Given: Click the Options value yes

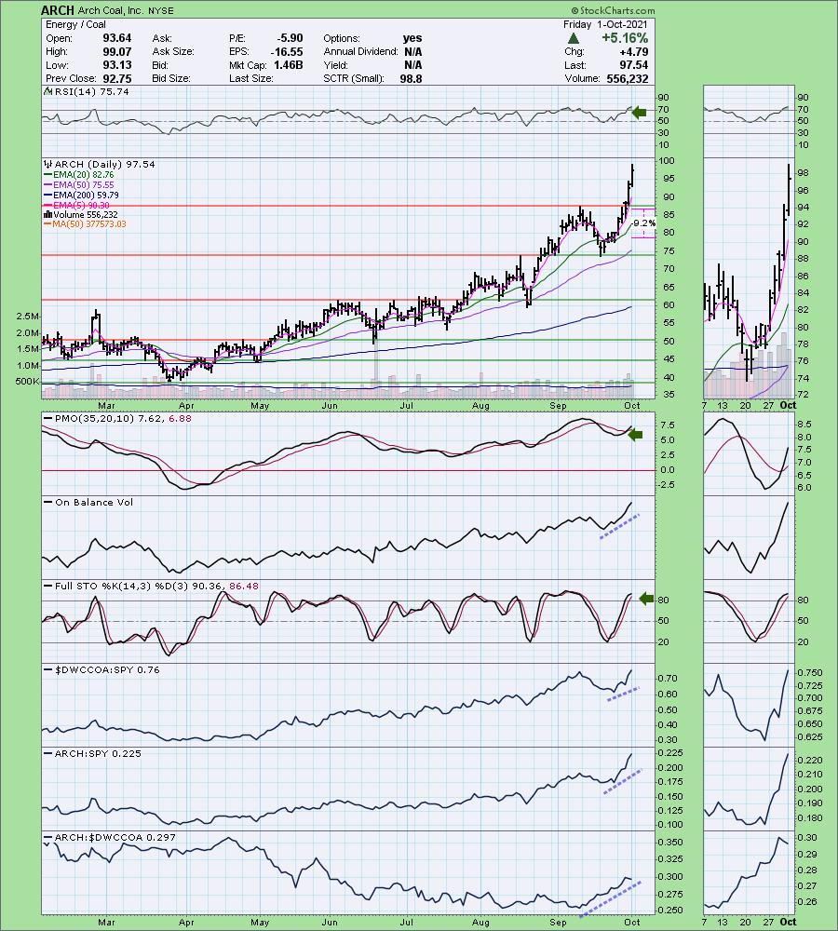Looking at the screenshot, I should click(x=412, y=38).
